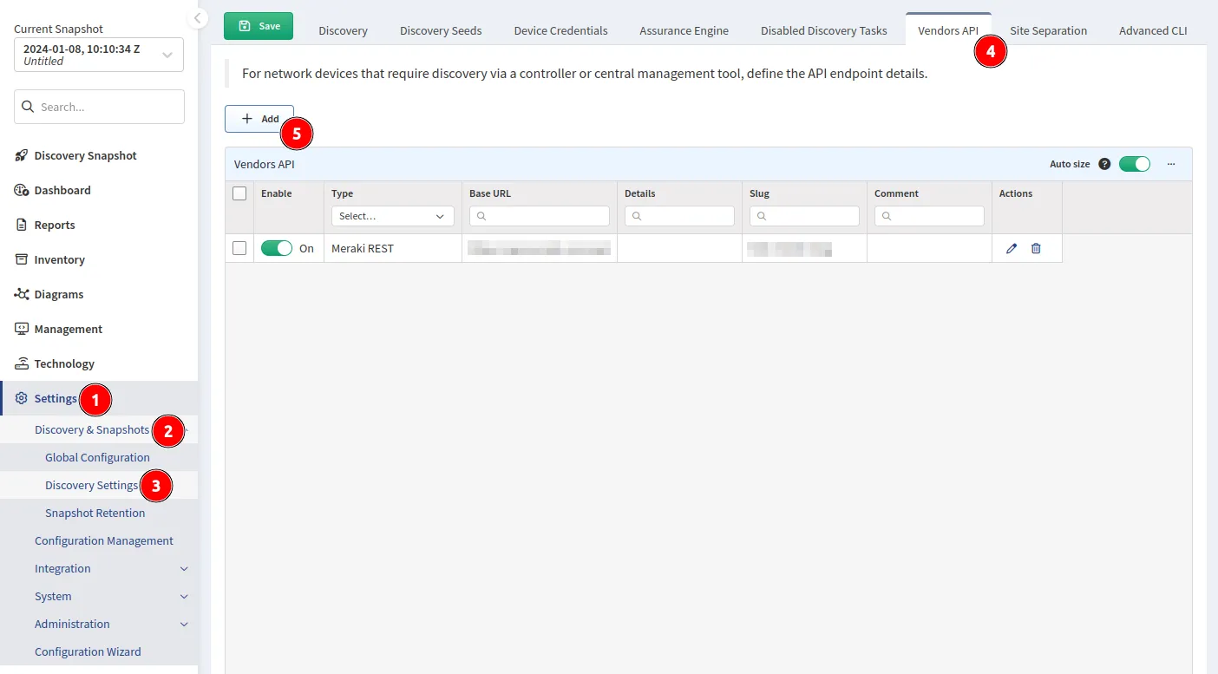The image size is (1218, 674).
Task: Switch to the Device Credentials tab
Action: click(x=560, y=30)
